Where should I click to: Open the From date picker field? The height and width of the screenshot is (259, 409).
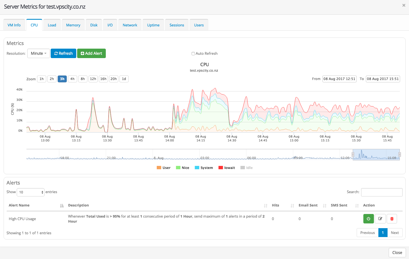[339, 79]
